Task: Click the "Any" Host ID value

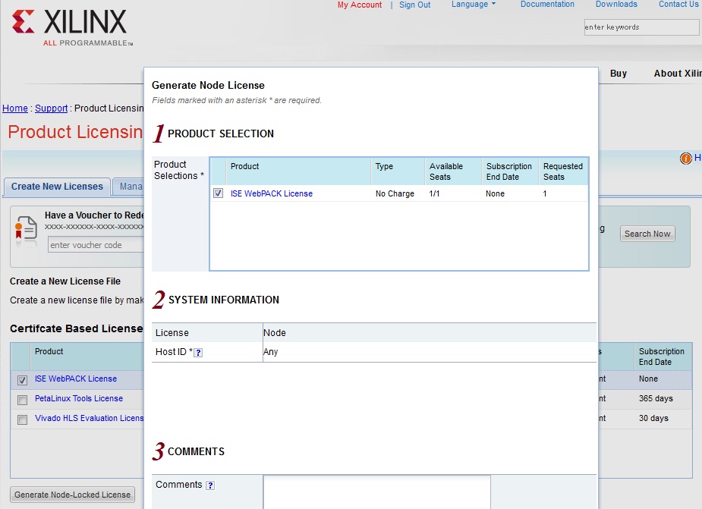Action: tap(270, 352)
